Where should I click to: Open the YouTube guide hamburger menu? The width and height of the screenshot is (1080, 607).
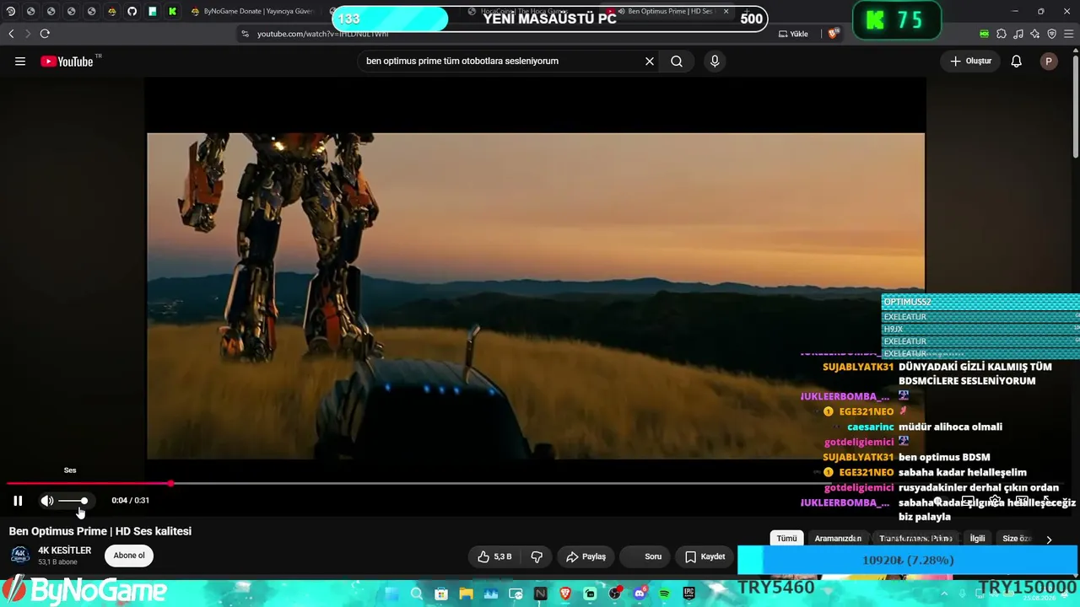pos(20,62)
